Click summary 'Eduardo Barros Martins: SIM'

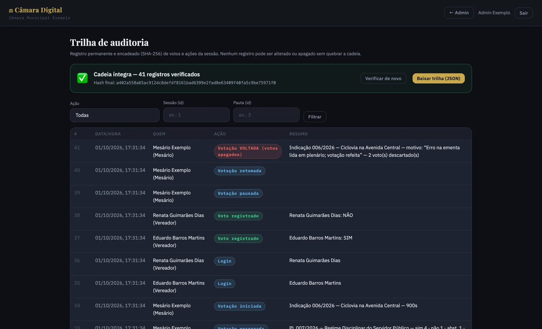[x=321, y=238]
